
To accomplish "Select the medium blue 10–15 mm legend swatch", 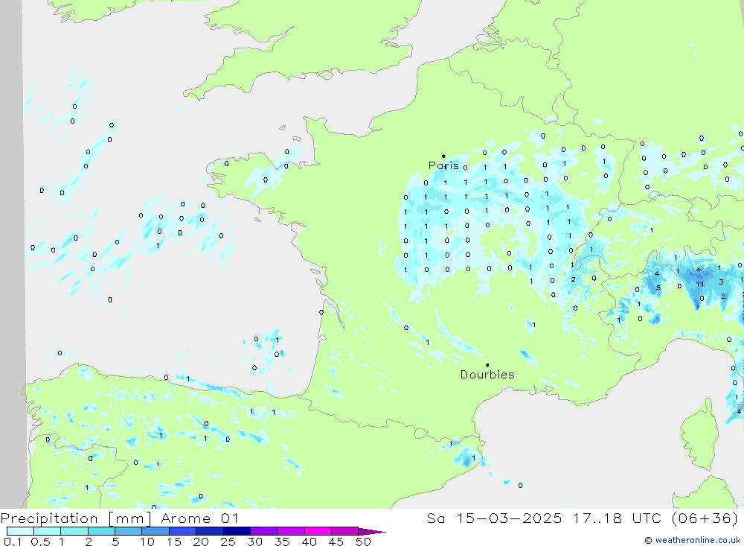I will (155, 531).
